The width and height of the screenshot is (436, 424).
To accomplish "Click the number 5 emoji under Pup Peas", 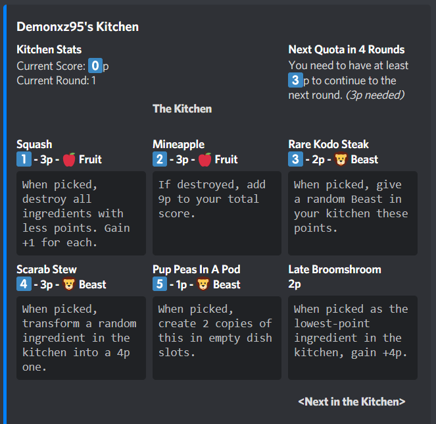I will tap(160, 284).
